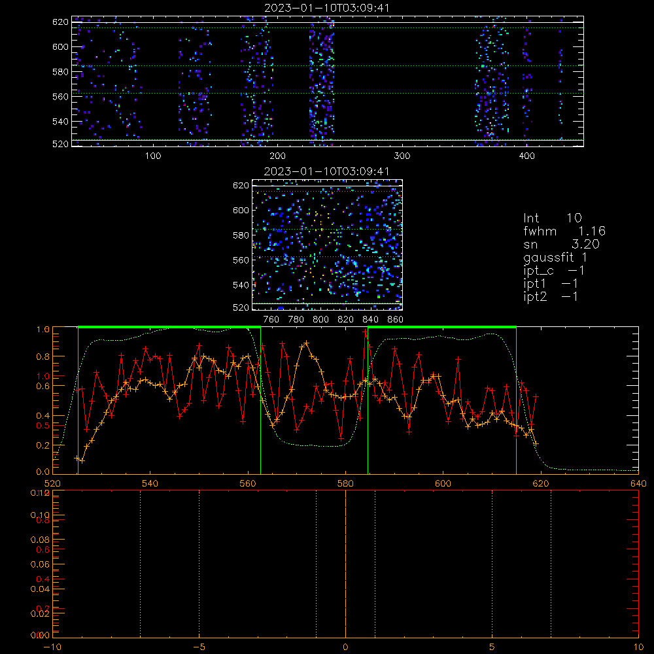This screenshot has height=654, width=654.
Task: Click the left thick green bar above profile
Action: pyautogui.click(x=169, y=328)
